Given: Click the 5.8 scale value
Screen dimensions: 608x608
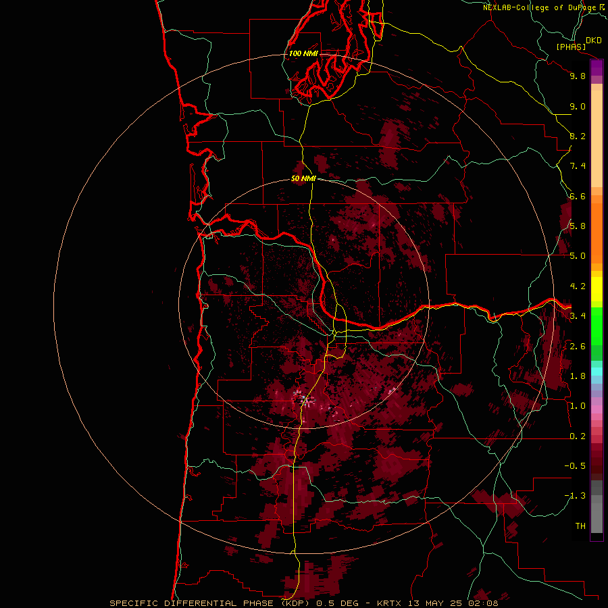Looking at the screenshot, I should pos(578,226).
